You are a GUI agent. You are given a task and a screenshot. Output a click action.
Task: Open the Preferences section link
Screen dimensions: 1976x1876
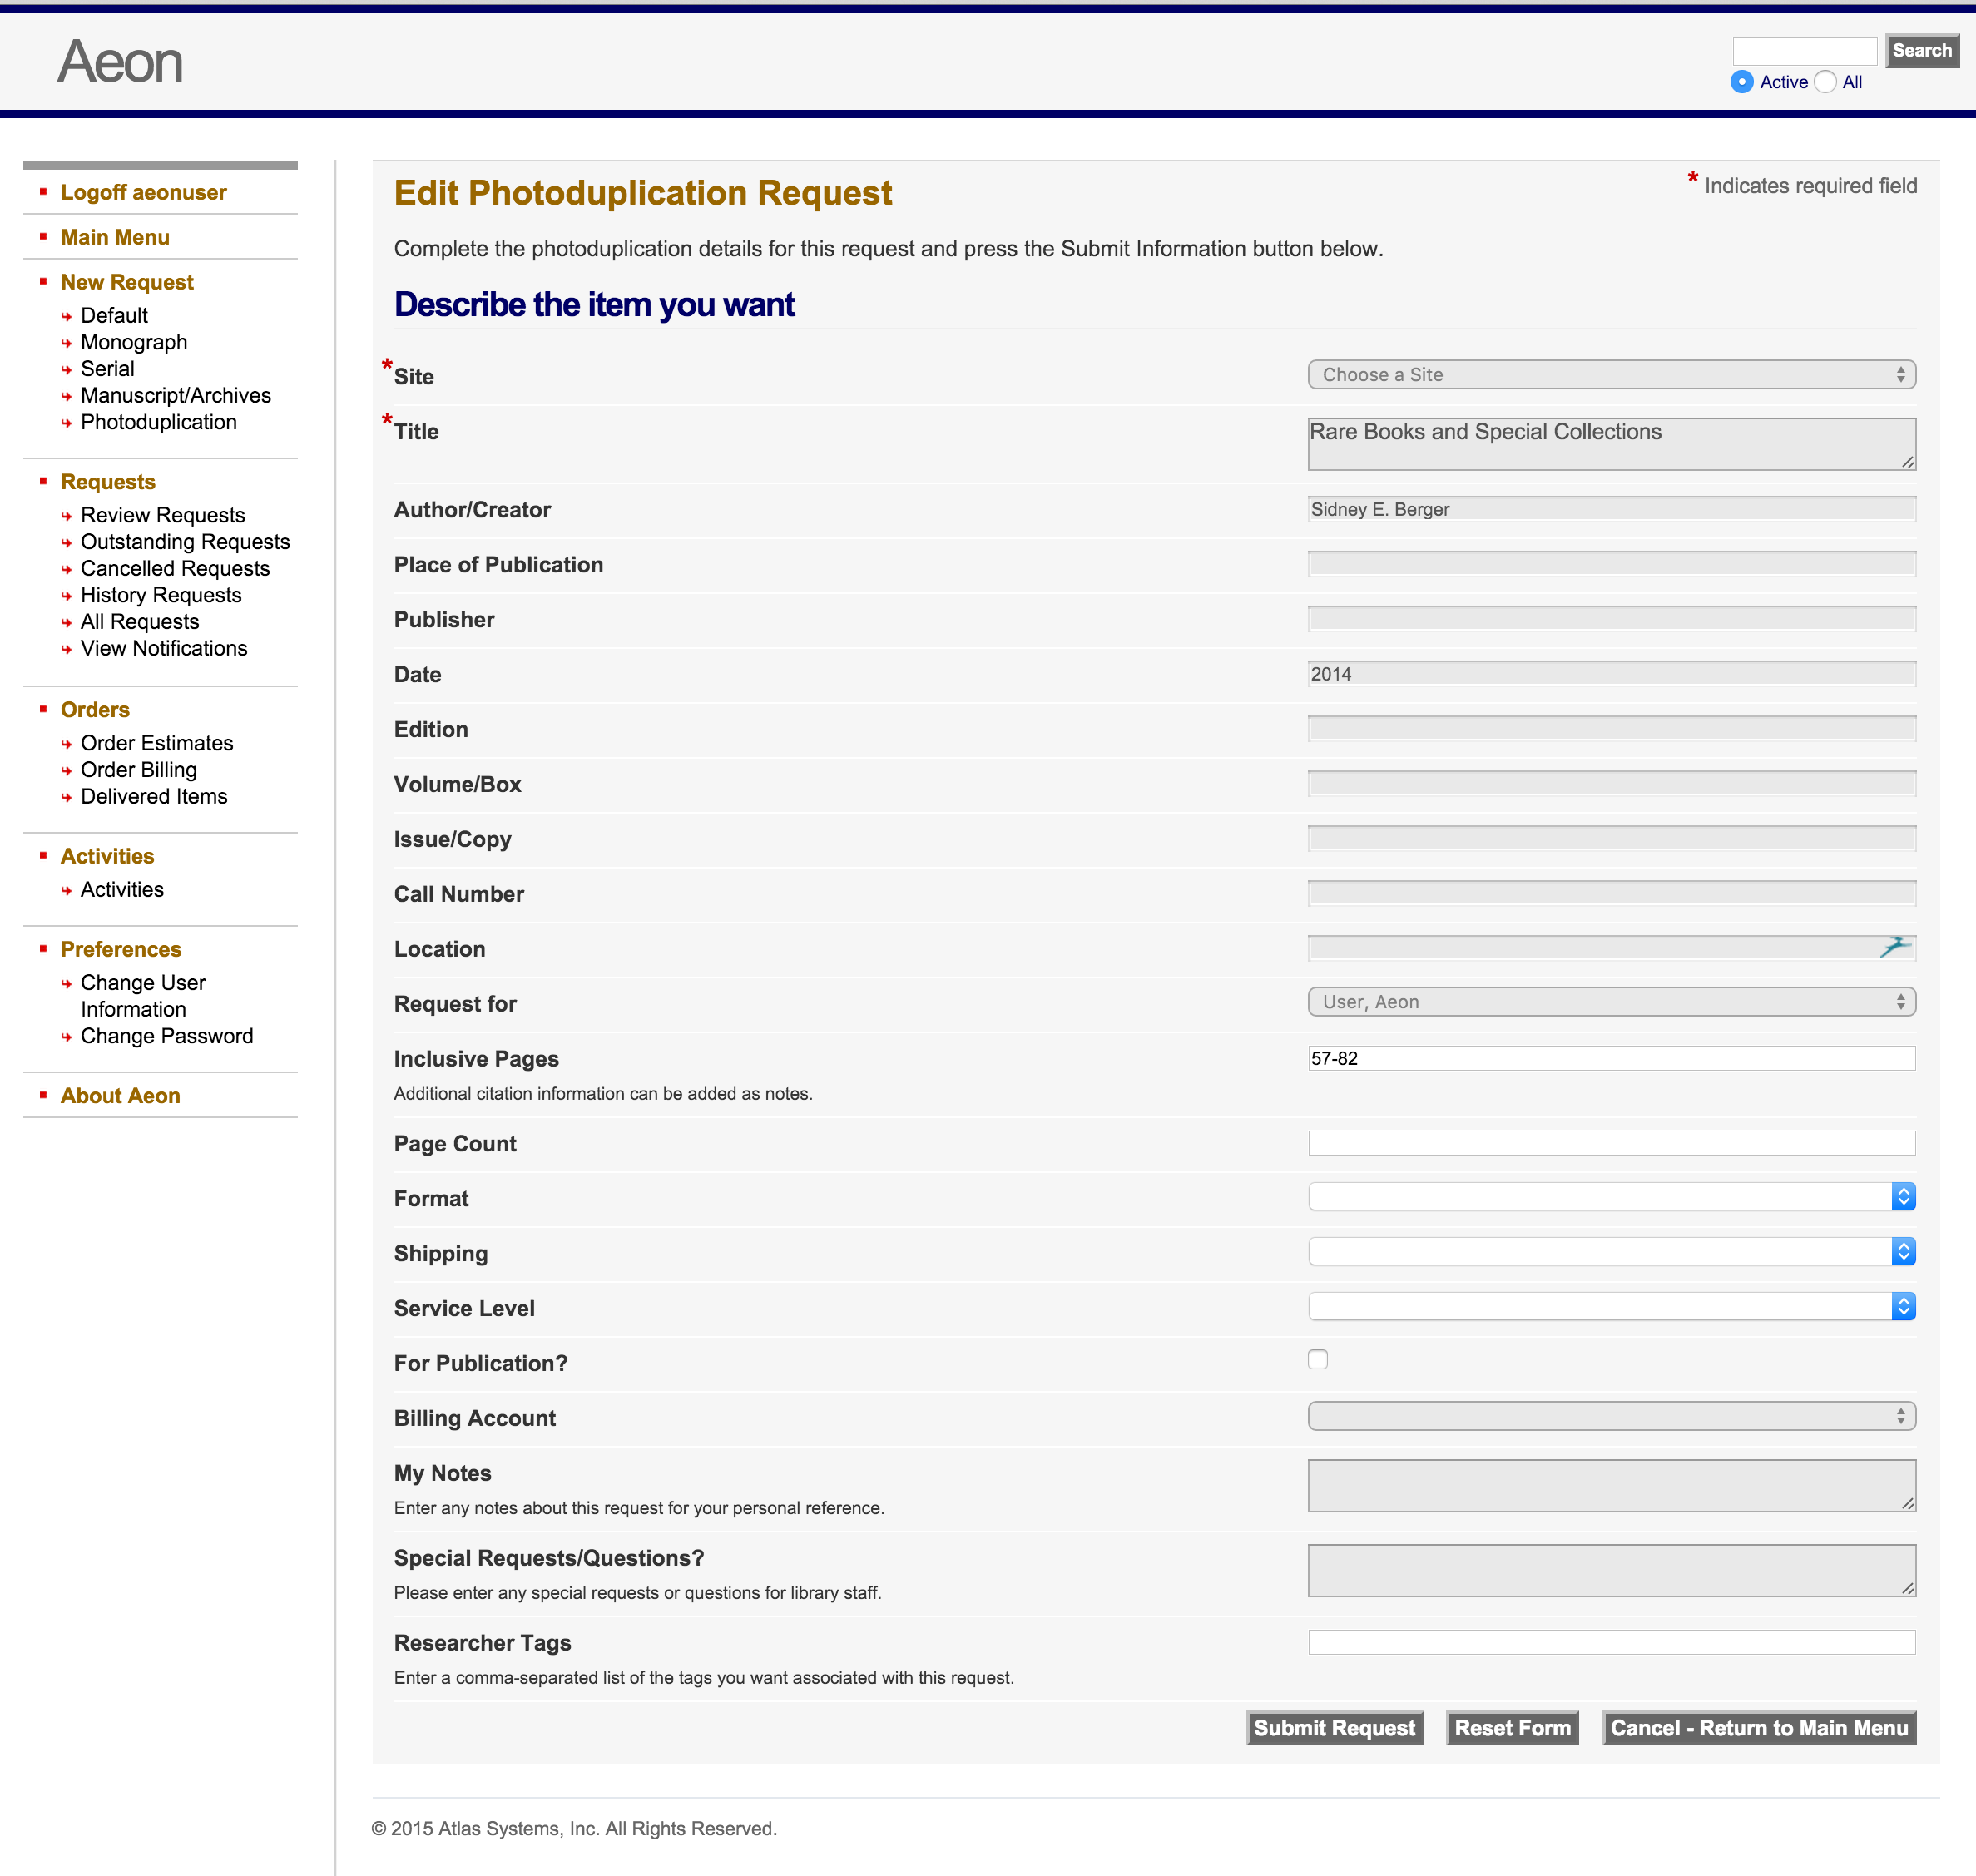pyautogui.click(x=121, y=949)
